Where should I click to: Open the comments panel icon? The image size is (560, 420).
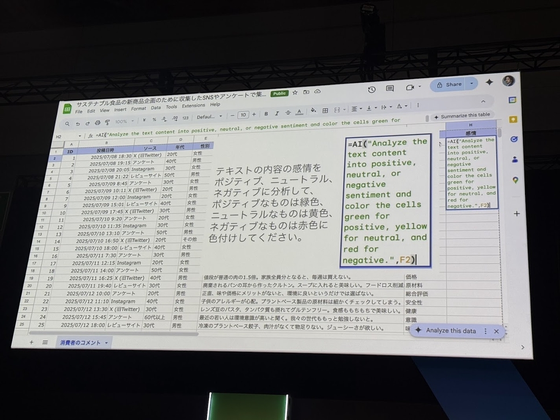pos(390,89)
